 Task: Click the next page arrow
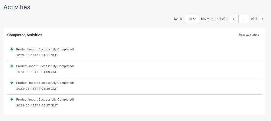click(x=262, y=19)
